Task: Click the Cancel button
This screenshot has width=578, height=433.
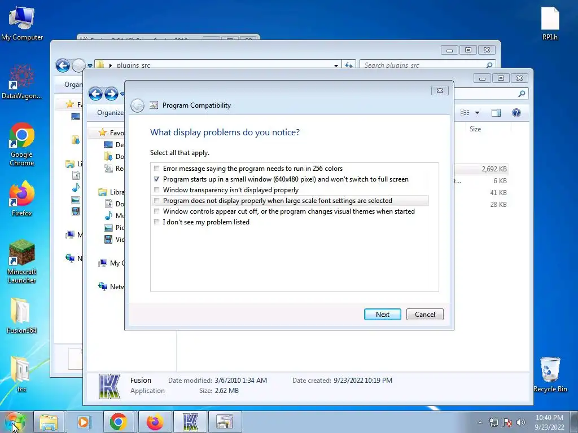Action: point(424,314)
